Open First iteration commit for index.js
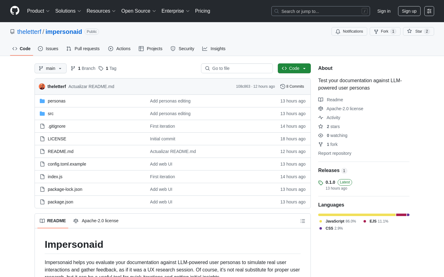Screen dimensions: 444x277 [162, 177]
